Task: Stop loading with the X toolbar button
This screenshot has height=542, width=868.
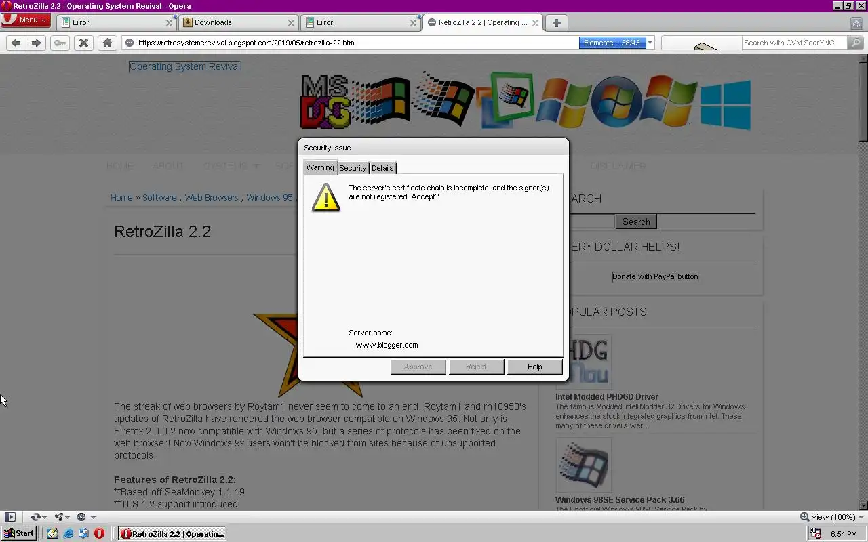Action: [x=83, y=43]
